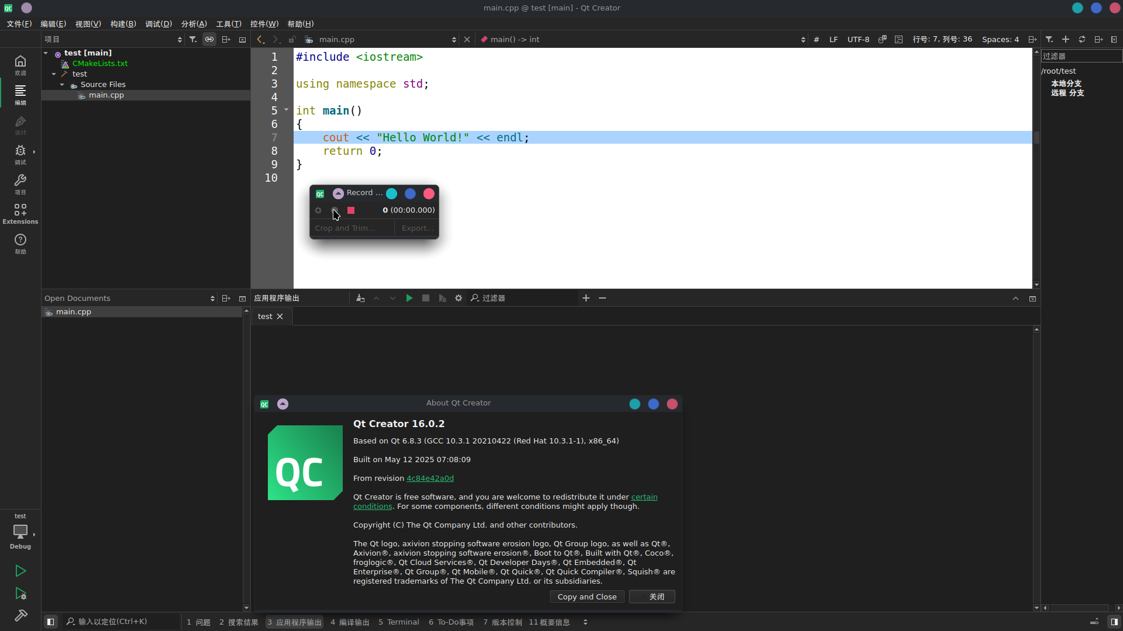Open the revision 4c84e42a0d link
This screenshot has height=631, width=1123.
[x=430, y=478]
